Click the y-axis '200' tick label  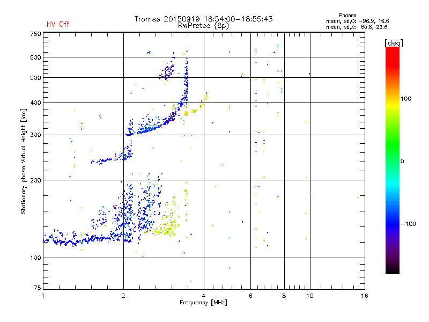tap(35, 180)
